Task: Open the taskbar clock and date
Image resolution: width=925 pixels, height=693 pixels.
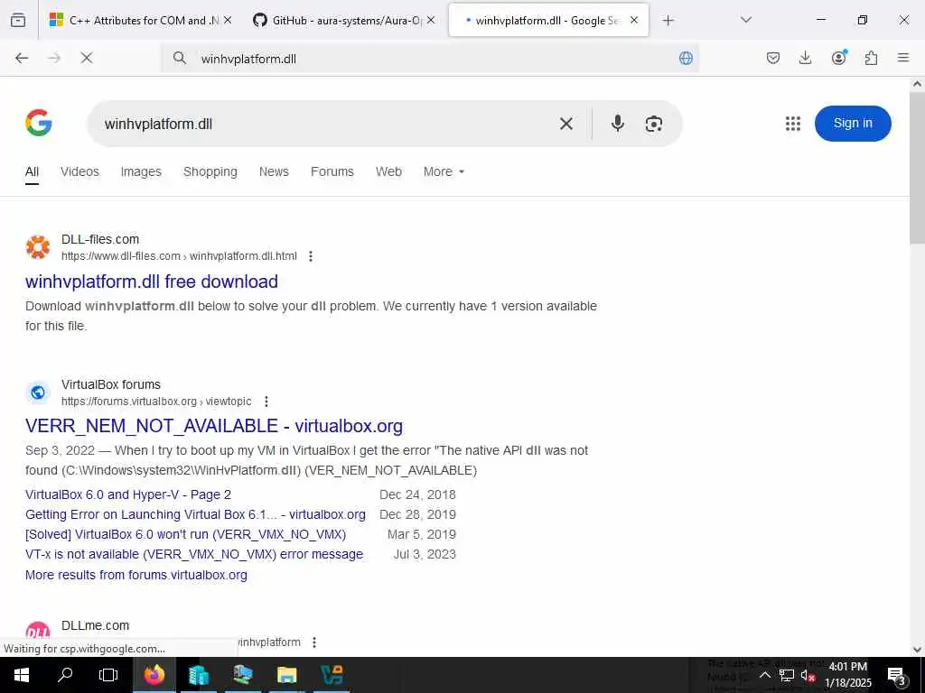Action: 847,675
